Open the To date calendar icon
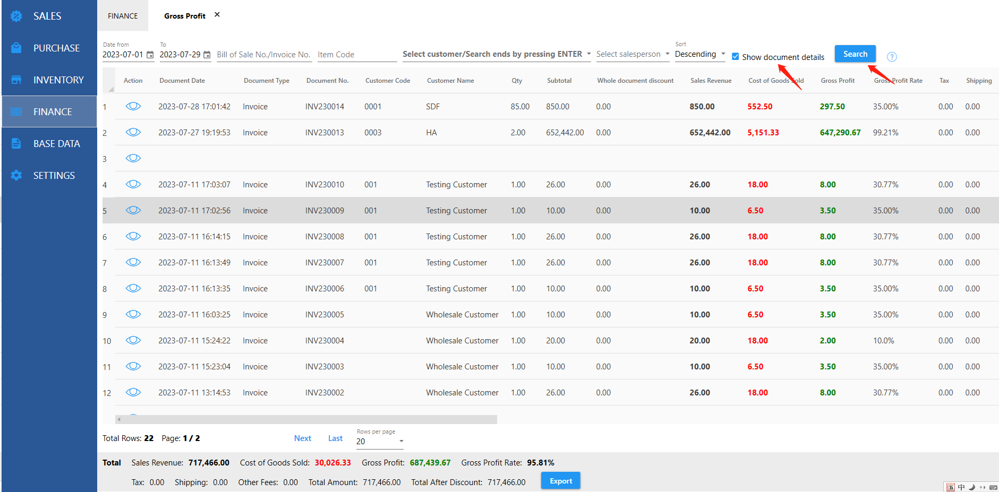 [207, 55]
